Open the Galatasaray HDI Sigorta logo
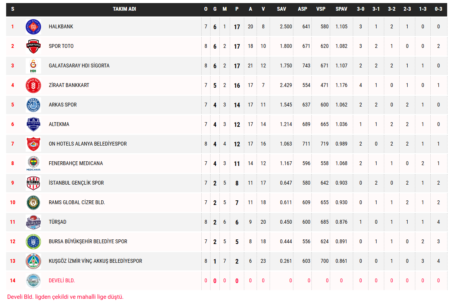The width and height of the screenshot is (451, 303). point(33,66)
